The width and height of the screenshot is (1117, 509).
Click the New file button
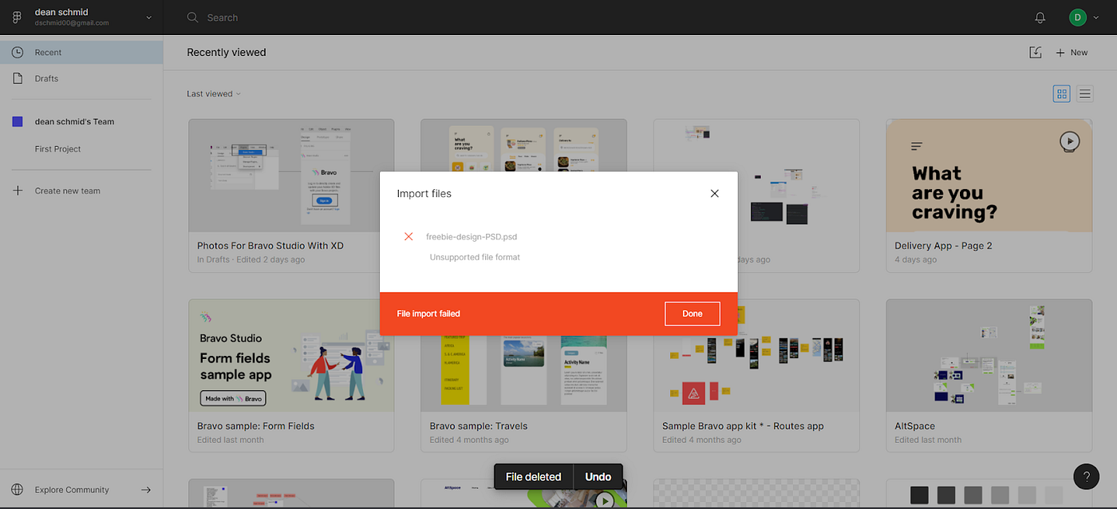click(1072, 53)
